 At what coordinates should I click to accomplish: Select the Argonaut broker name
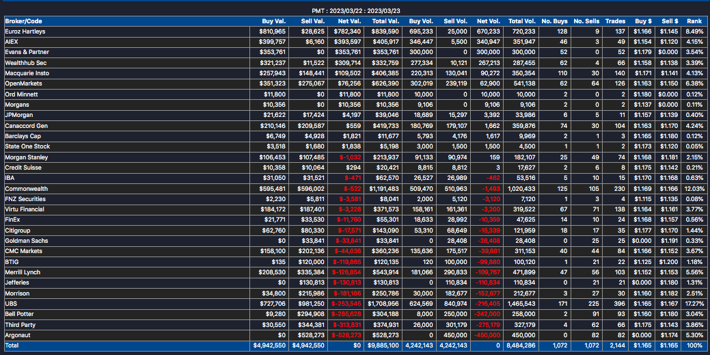pos(18,335)
